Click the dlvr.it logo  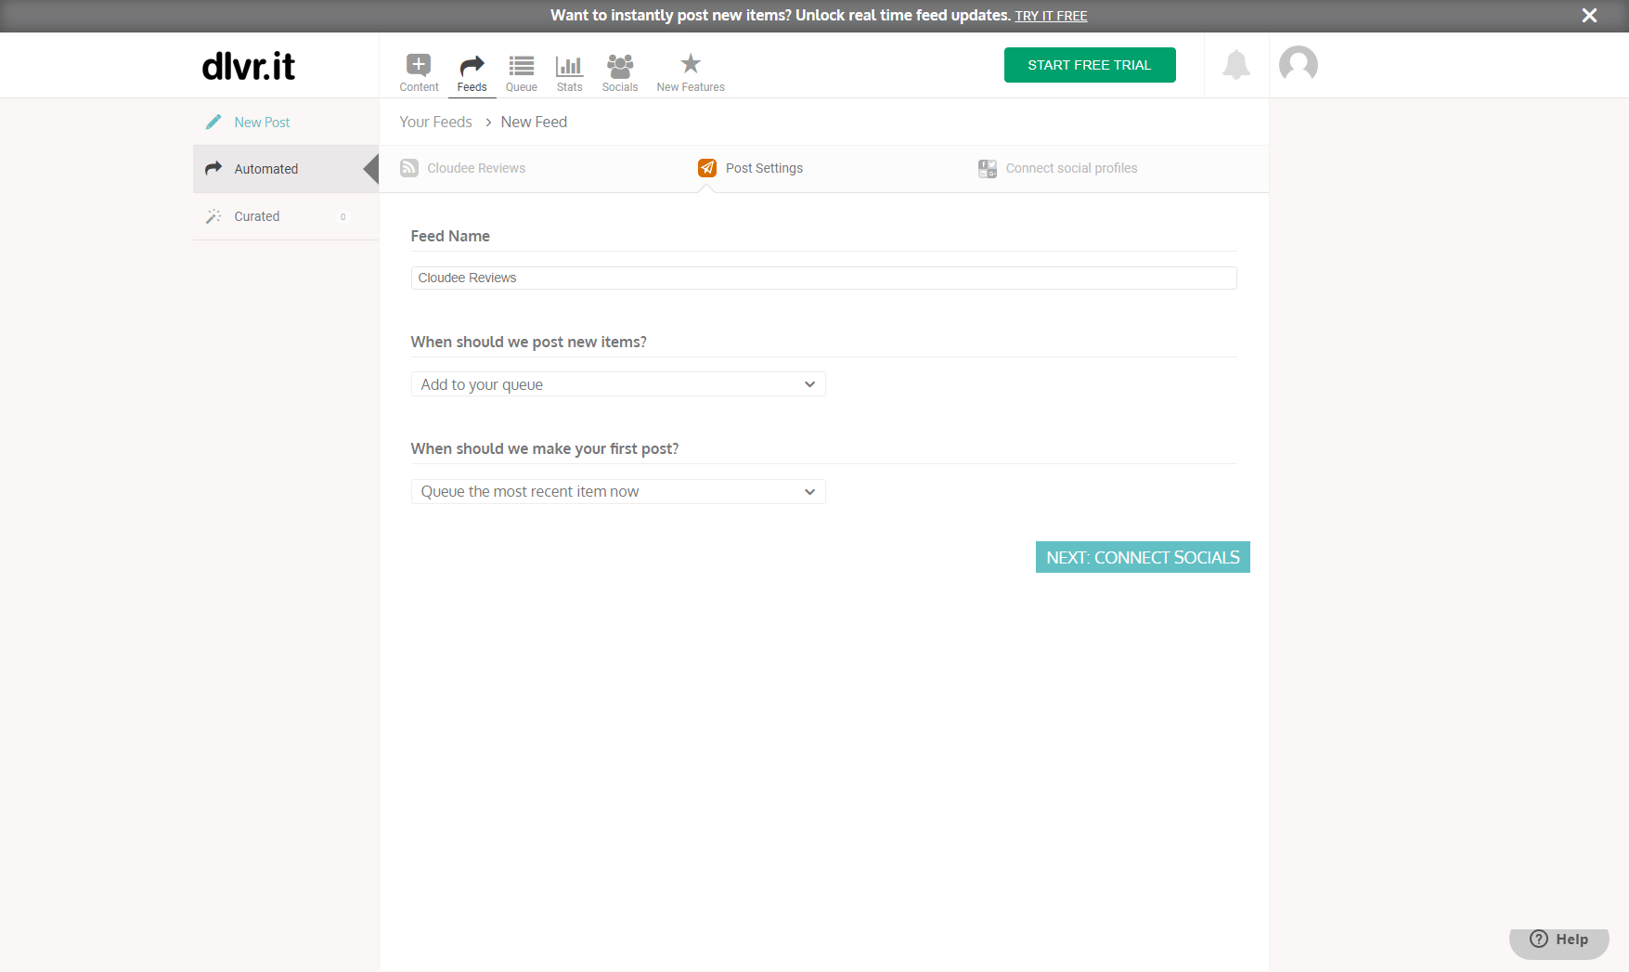click(x=249, y=66)
